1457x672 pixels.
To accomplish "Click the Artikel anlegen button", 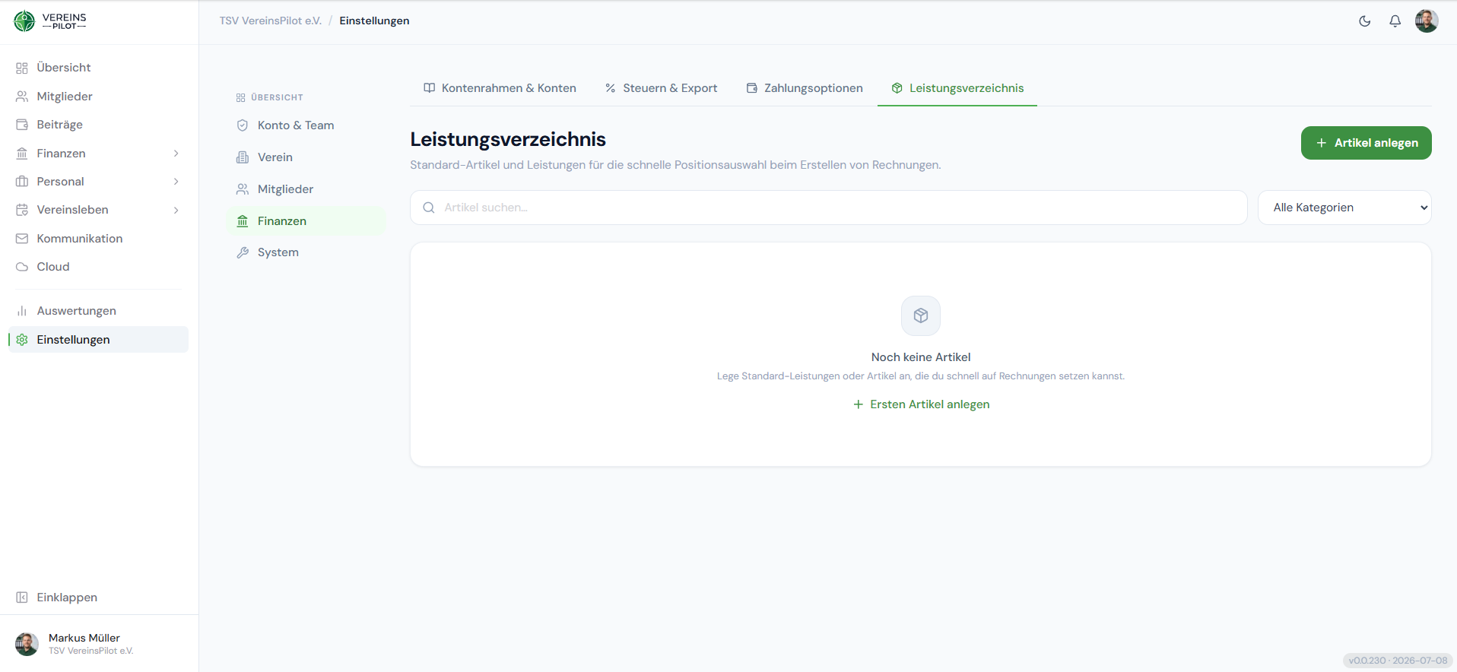I will (1367, 143).
